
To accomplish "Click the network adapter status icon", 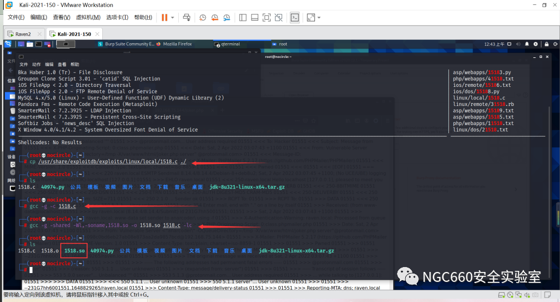I will [x=518, y=295].
